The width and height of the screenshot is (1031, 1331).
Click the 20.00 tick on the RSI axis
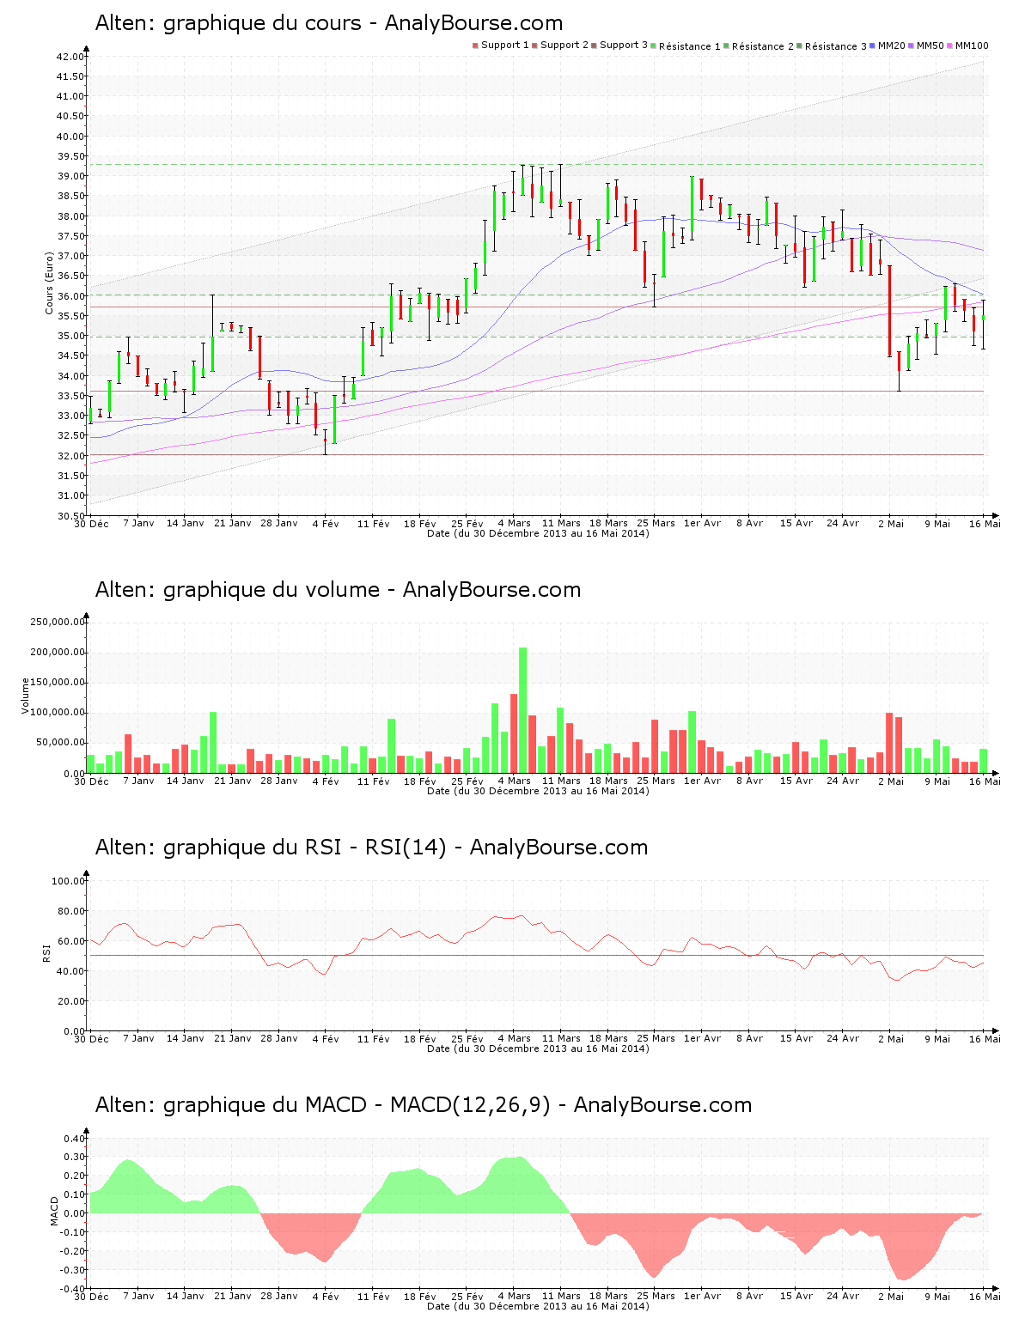click(71, 1001)
